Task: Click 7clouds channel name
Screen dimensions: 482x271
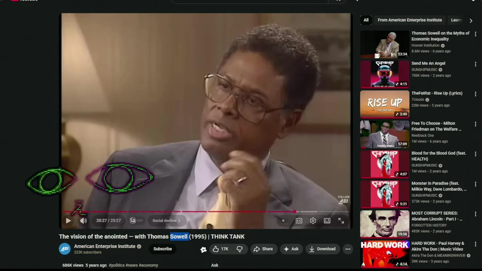Action: click(418, 99)
